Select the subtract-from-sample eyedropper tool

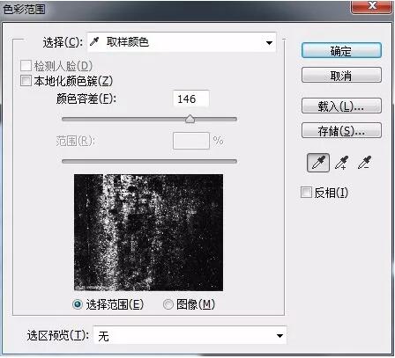(x=365, y=163)
